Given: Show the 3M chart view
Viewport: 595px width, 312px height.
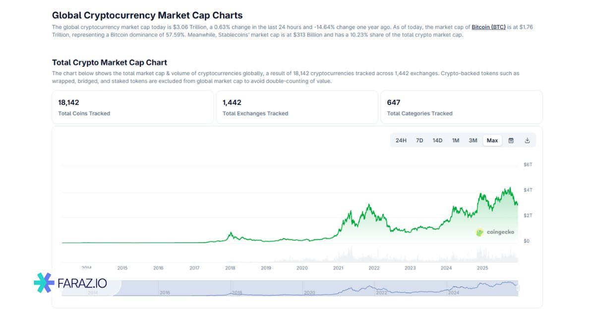Looking at the screenshot, I should tap(473, 141).
